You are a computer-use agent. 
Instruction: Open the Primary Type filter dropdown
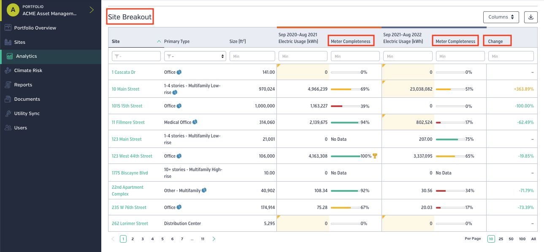(195, 56)
